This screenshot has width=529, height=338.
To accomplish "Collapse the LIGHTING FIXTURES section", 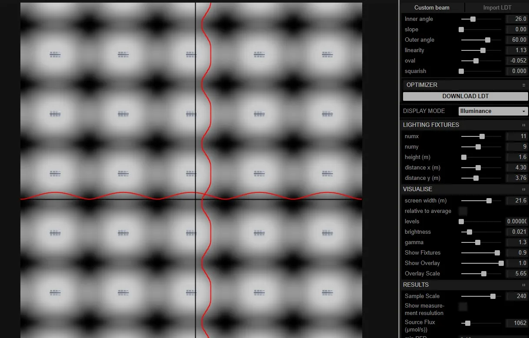I will (464, 125).
